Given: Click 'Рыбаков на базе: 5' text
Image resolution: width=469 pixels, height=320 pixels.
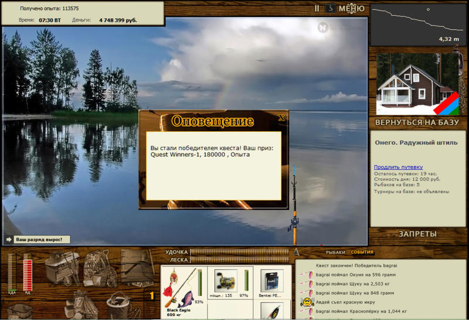Looking at the screenshot, I should [397, 185].
